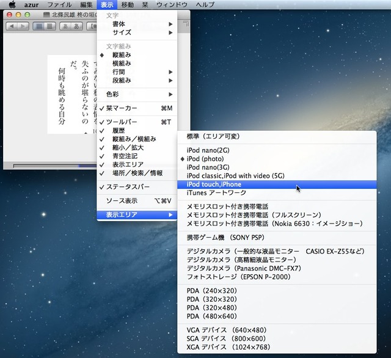Expand the 色彩 submenu
Viewport: 391px width, 358px height.
click(137, 94)
